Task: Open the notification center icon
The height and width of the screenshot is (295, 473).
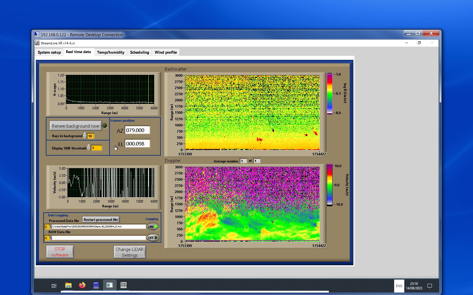Action: click(430, 286)
